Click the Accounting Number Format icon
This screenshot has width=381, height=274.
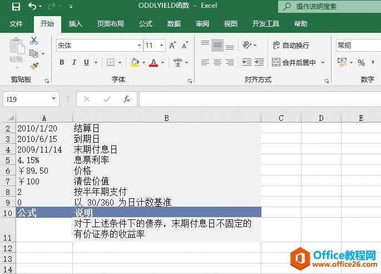[342, 62]
